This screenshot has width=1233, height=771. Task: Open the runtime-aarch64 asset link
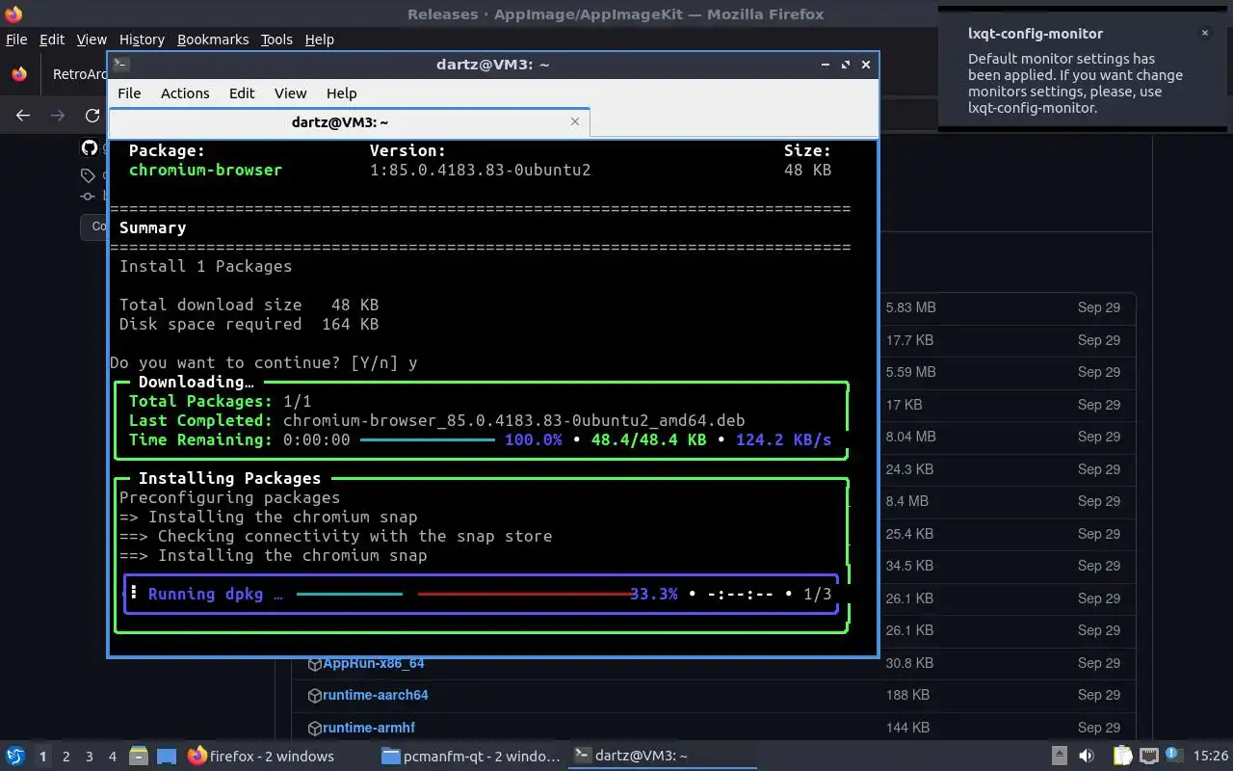pyautogui.click(x=376, y=695)
